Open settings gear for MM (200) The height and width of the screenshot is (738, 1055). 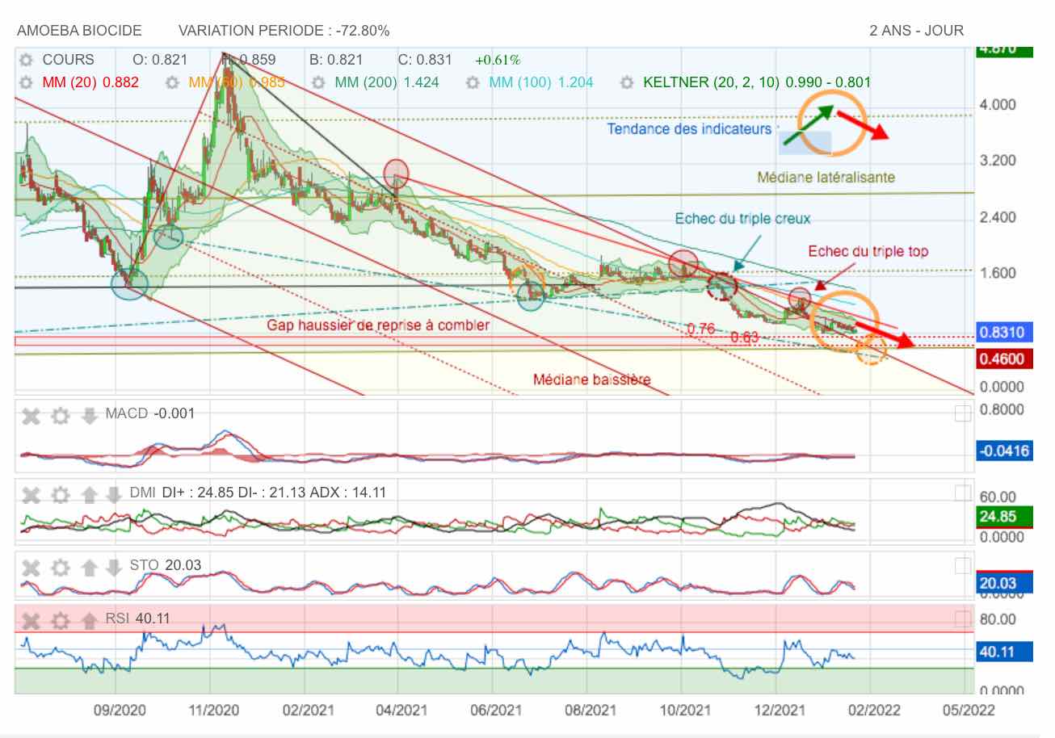point(319,82)
